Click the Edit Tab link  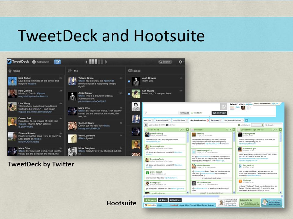click(x=170, y=125)
